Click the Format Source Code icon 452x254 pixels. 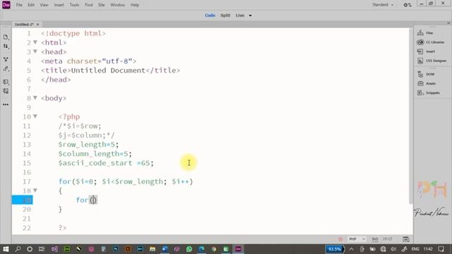click(x=6, y=68)
